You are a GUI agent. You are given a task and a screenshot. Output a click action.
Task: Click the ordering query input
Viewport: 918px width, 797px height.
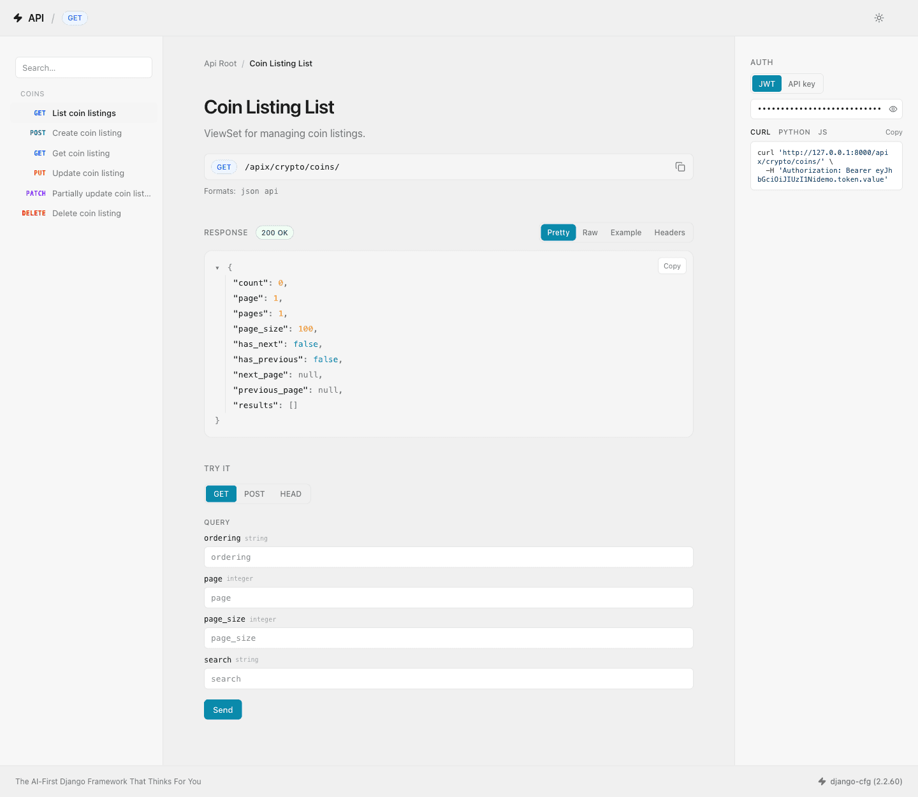(x=448, y=557)
